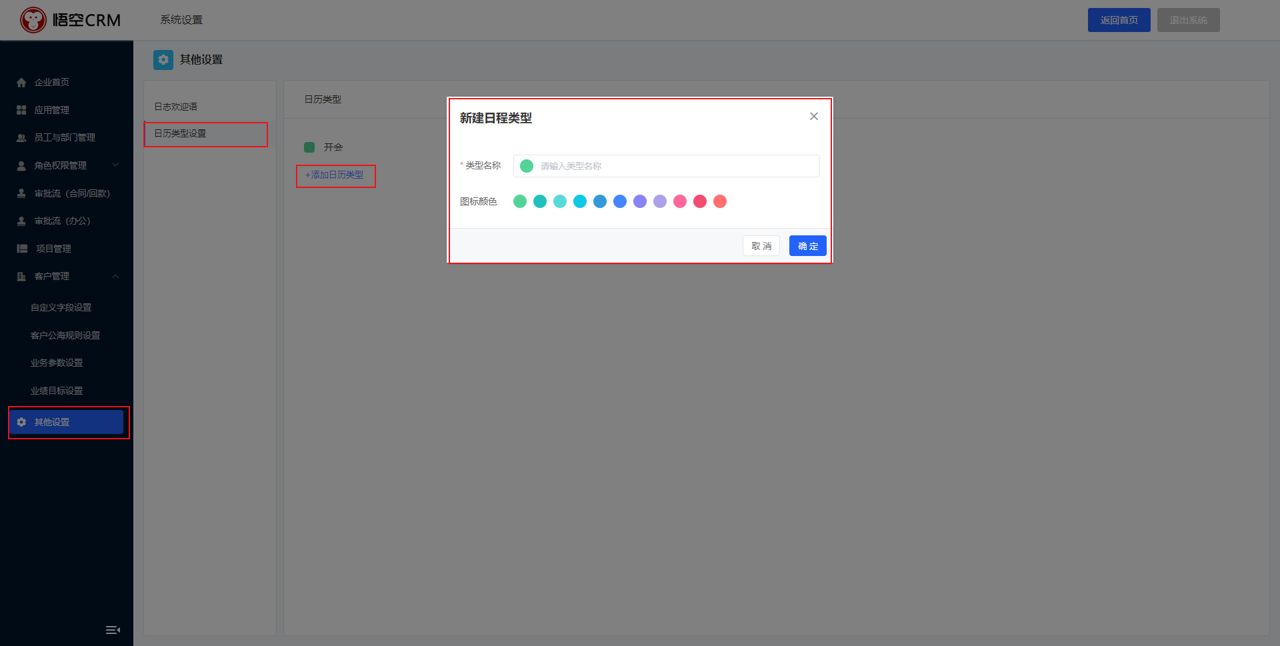Click the 开会 calendar type entry
Viewport: 1280px width, 646px height.
click(333, 147)
